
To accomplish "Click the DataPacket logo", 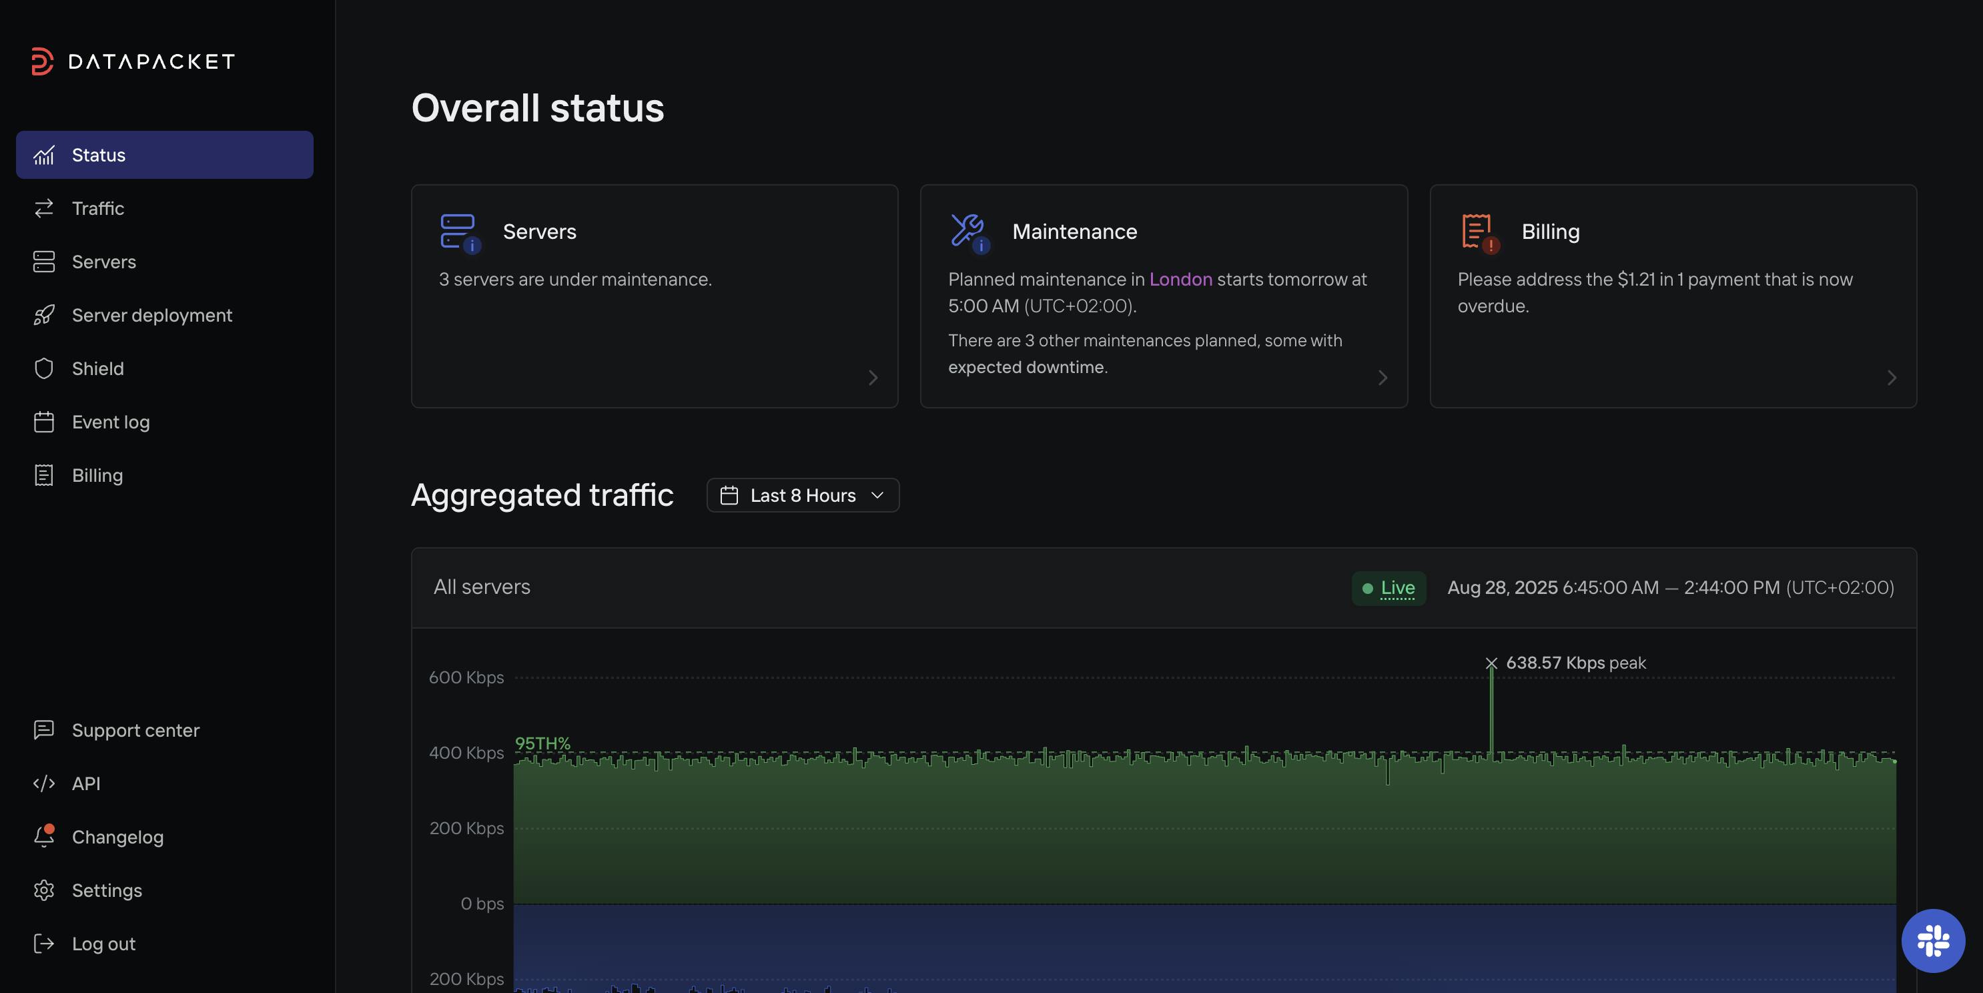I will 132,61.
